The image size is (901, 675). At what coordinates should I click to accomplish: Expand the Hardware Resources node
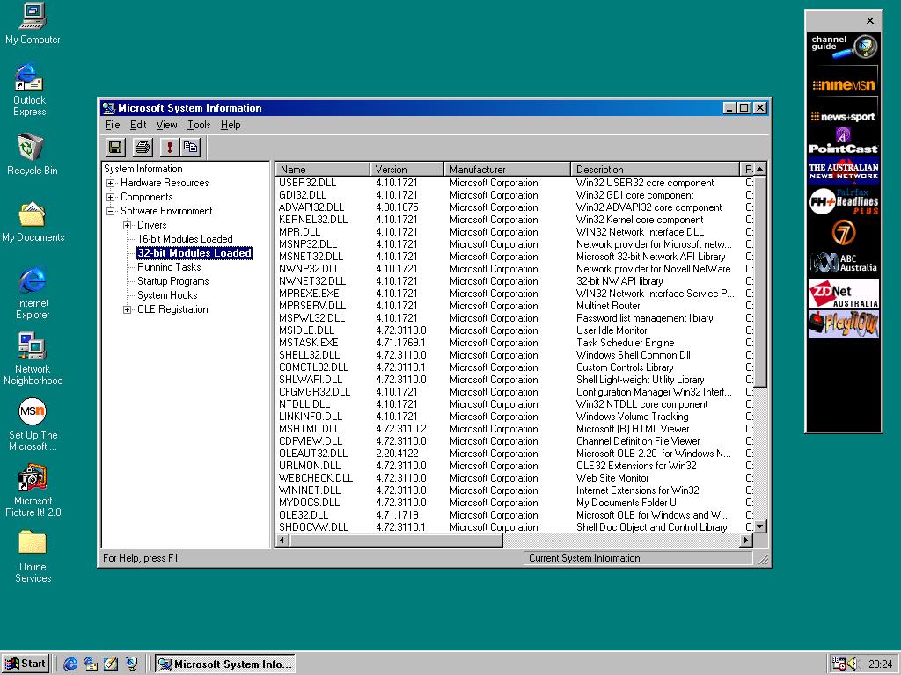point(110,183)
